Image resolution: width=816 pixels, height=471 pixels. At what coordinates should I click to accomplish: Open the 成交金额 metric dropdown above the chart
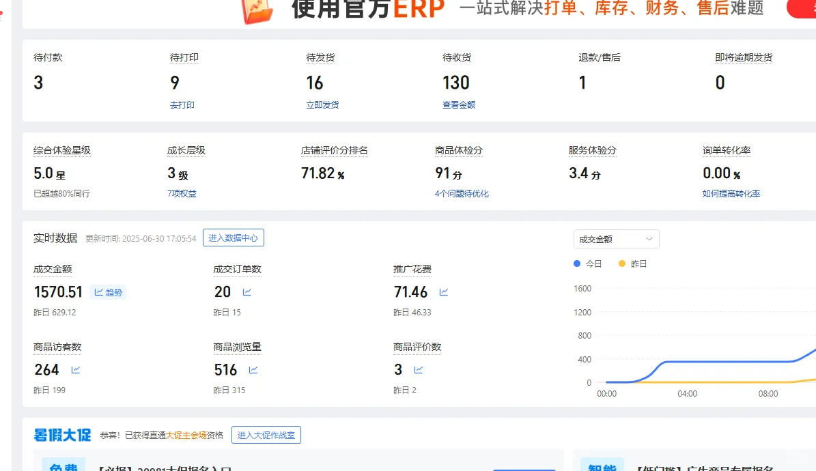(x=615, y=239)
